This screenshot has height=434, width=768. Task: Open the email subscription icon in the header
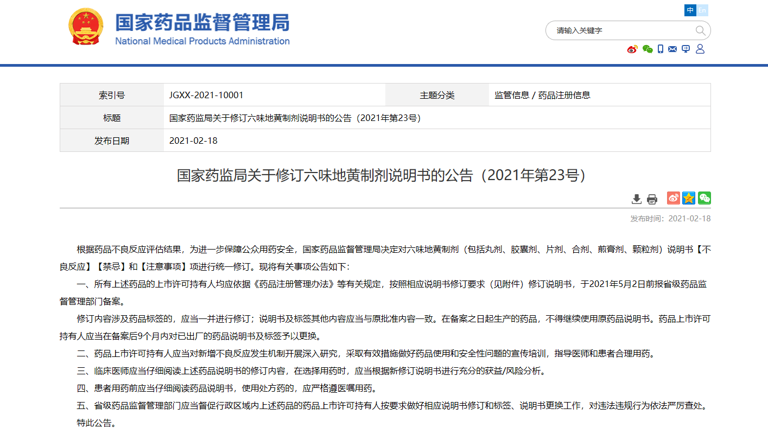pos(672,49)
